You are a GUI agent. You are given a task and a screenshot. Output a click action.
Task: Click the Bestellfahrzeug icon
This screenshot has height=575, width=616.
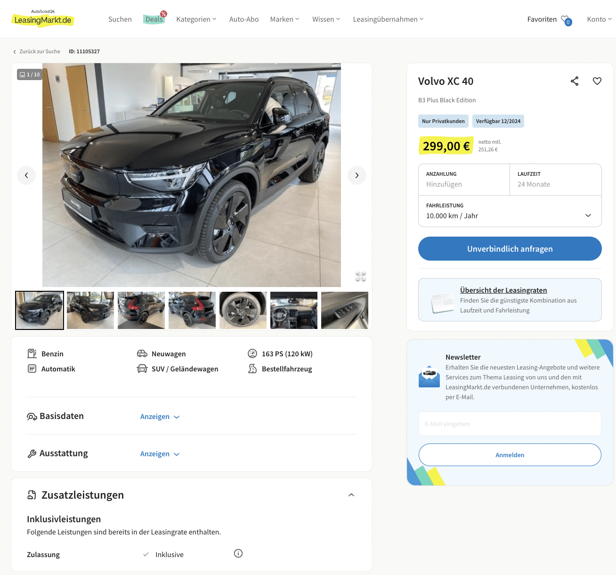252,369
